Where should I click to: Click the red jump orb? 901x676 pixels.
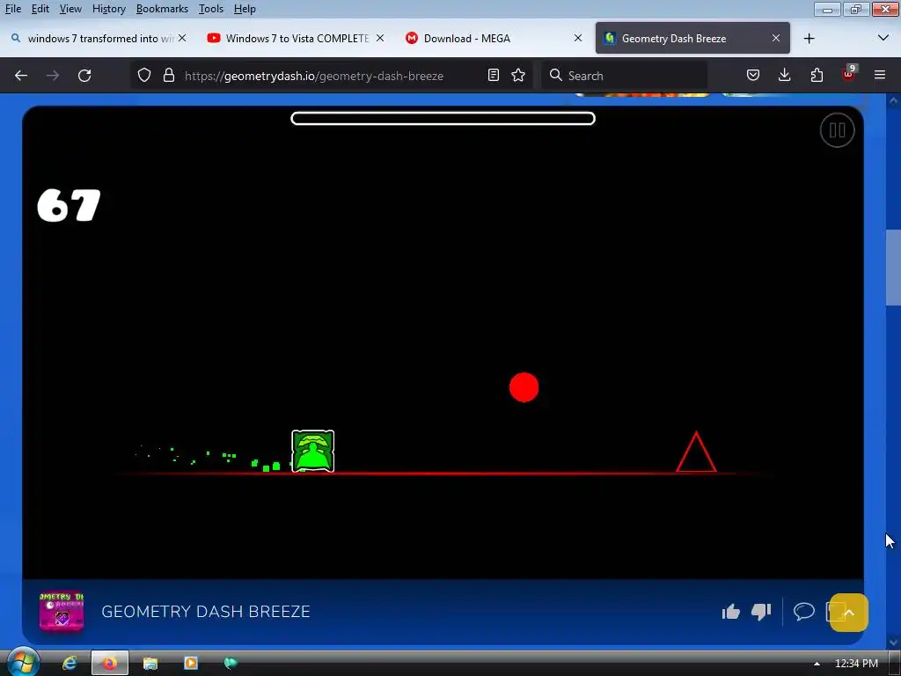pyautogui.click(x=524, y=387)
